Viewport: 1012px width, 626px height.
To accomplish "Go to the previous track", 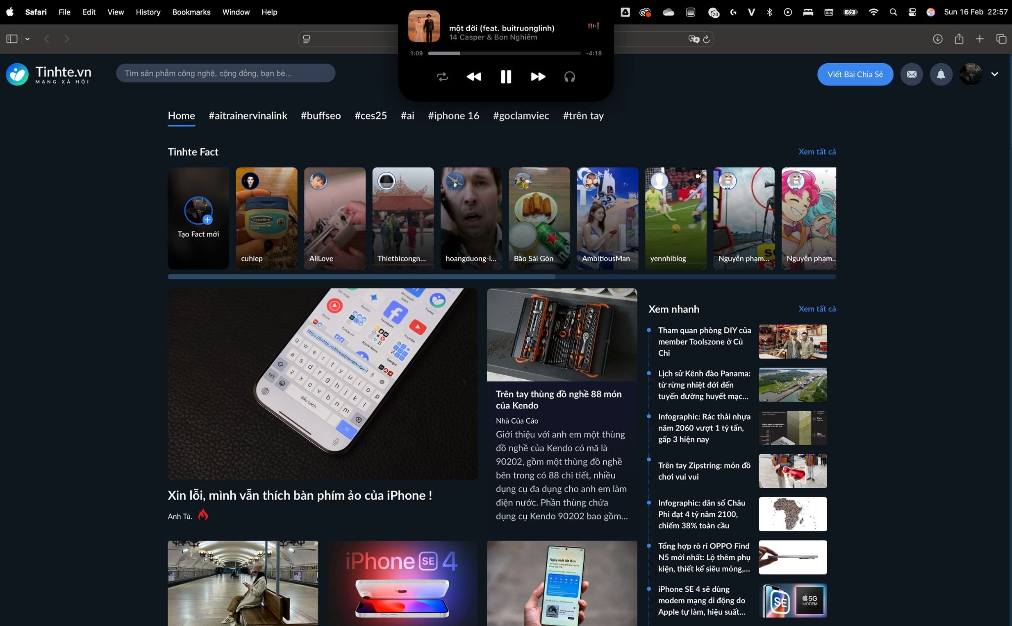I will pos(473,77).
